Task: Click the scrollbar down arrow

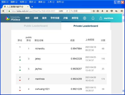Action: coord(123,91)
